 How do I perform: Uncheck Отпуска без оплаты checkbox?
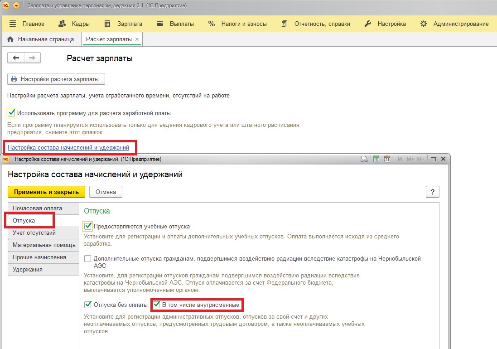(x=88, y=305)
